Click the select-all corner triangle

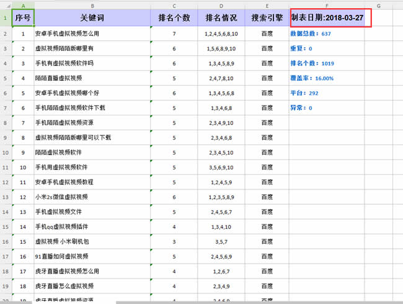6,5
